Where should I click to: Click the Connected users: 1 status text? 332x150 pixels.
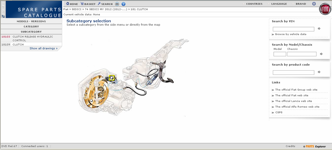pyautogui.click(x=34, y=146)
